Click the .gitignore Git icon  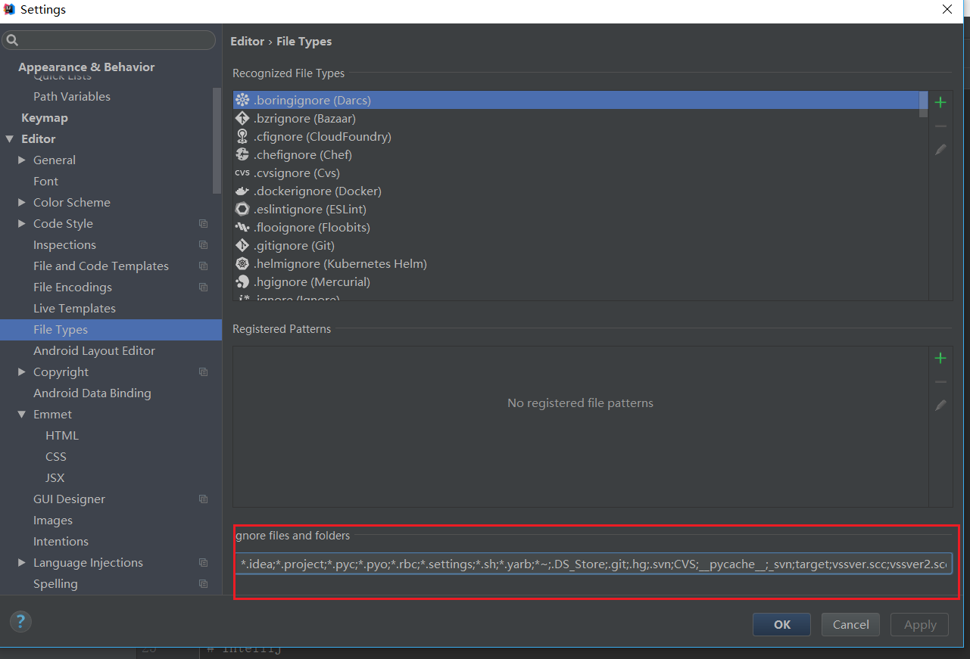(242, 245)
